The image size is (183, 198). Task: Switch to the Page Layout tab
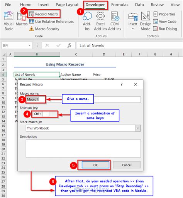click(67, 5)
